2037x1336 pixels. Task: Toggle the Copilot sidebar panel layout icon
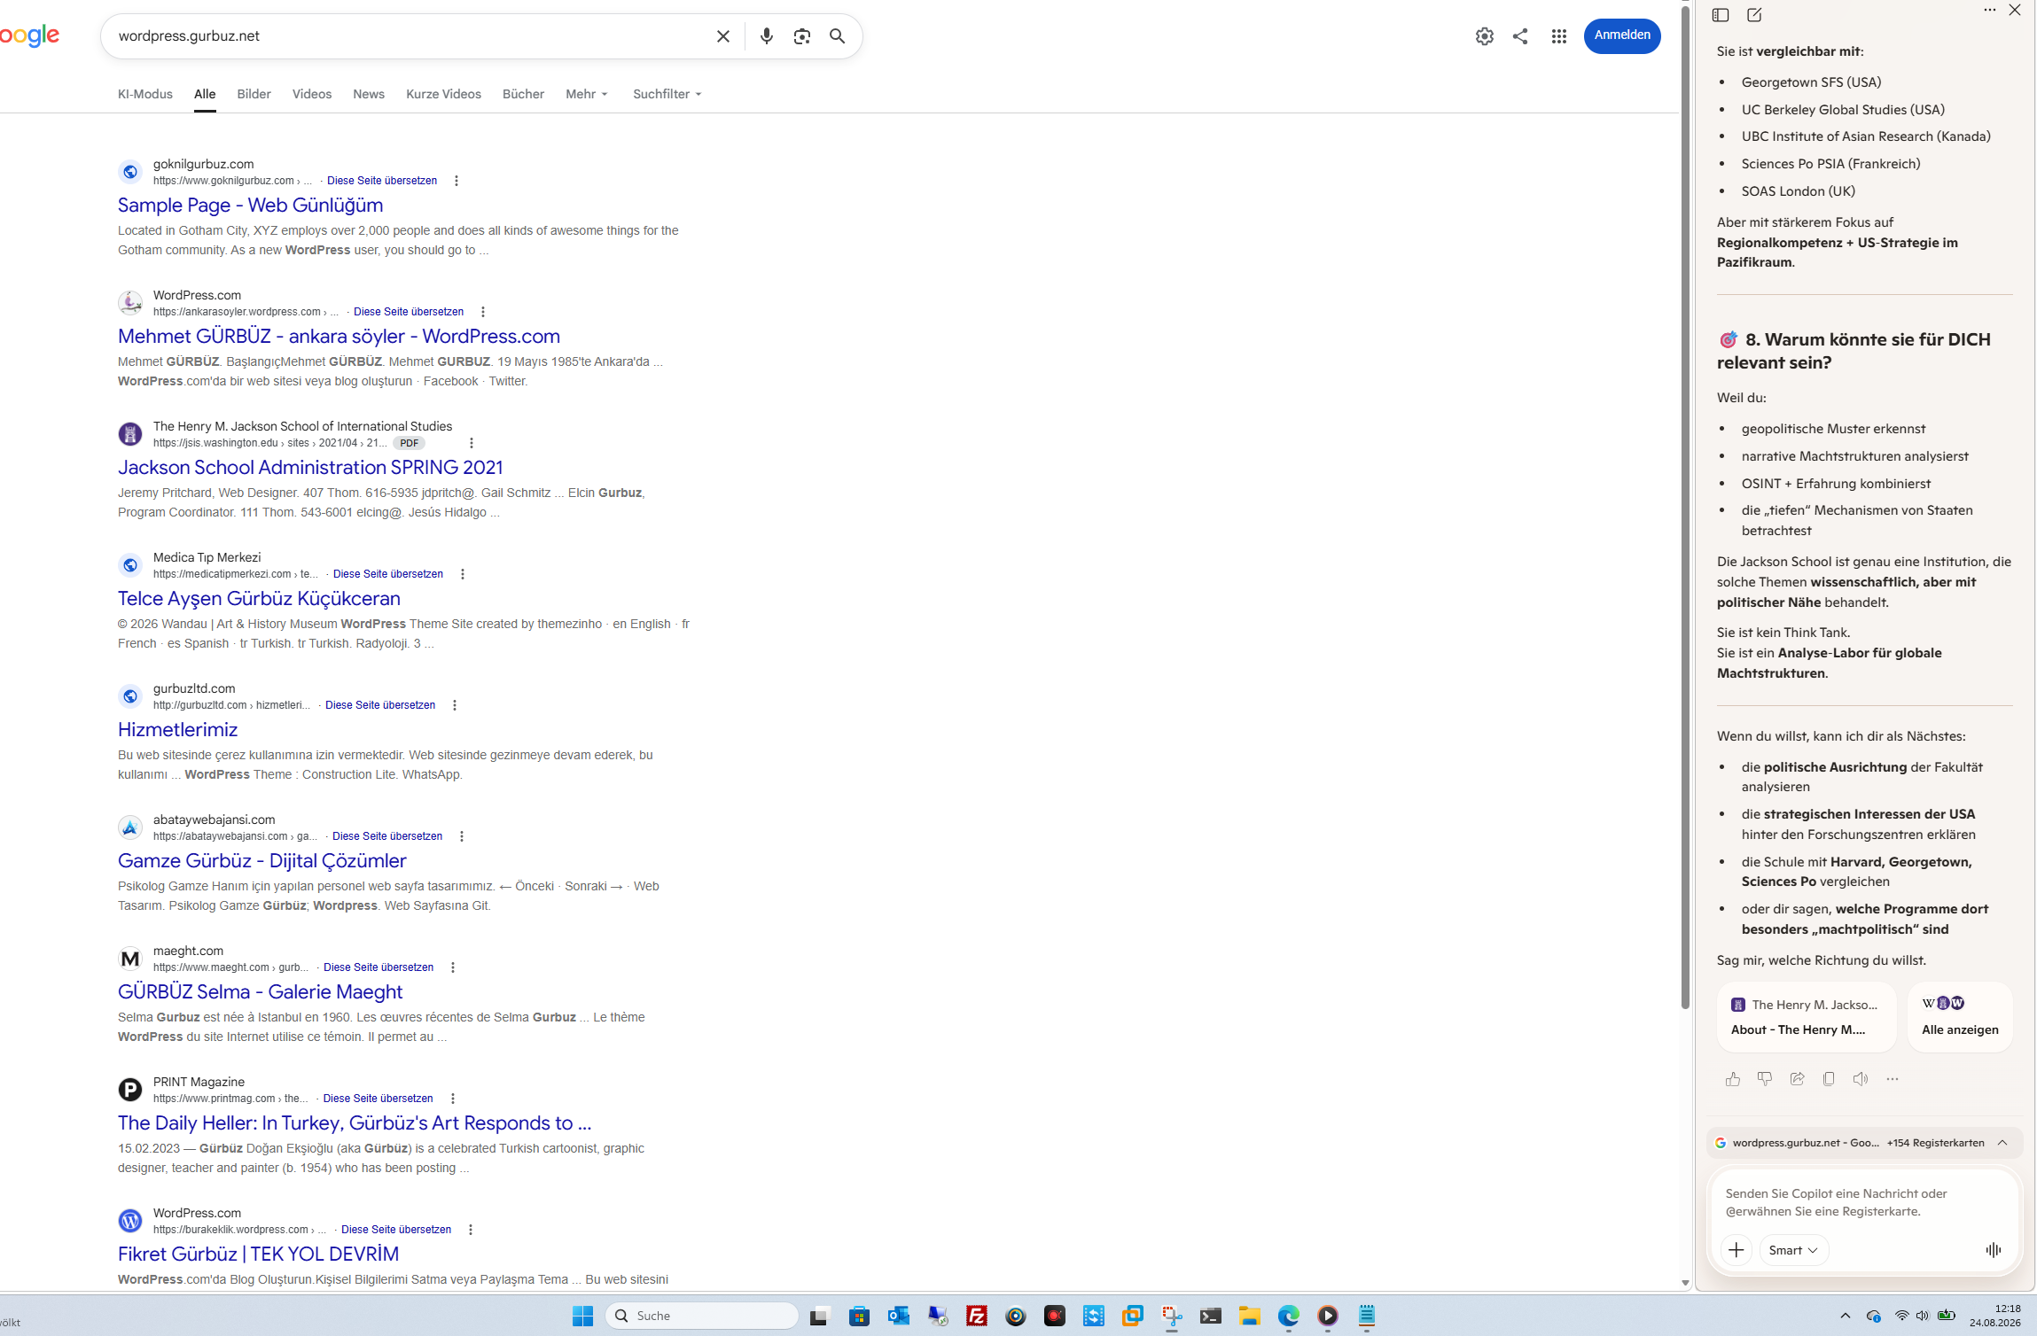[x=1721, y=15]
